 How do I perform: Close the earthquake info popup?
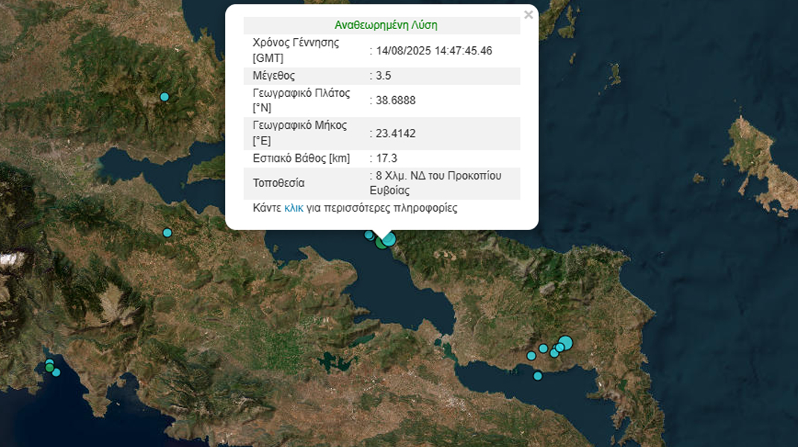point(528,14)
